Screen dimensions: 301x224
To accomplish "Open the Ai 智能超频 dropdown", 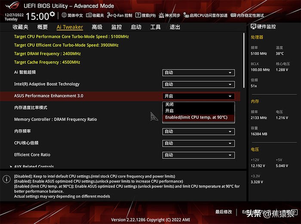I will coord(199,73).
